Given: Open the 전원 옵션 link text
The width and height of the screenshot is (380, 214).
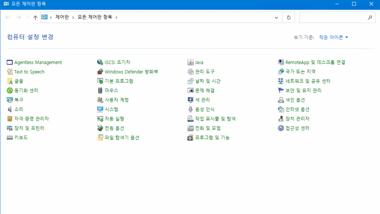Looking at the screenshot, I should click(114, 128).
